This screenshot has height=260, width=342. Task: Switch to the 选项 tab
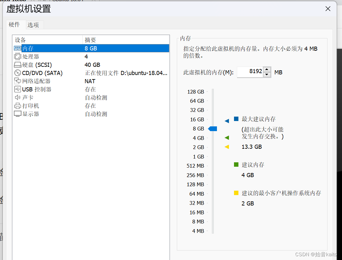[34, 25]
